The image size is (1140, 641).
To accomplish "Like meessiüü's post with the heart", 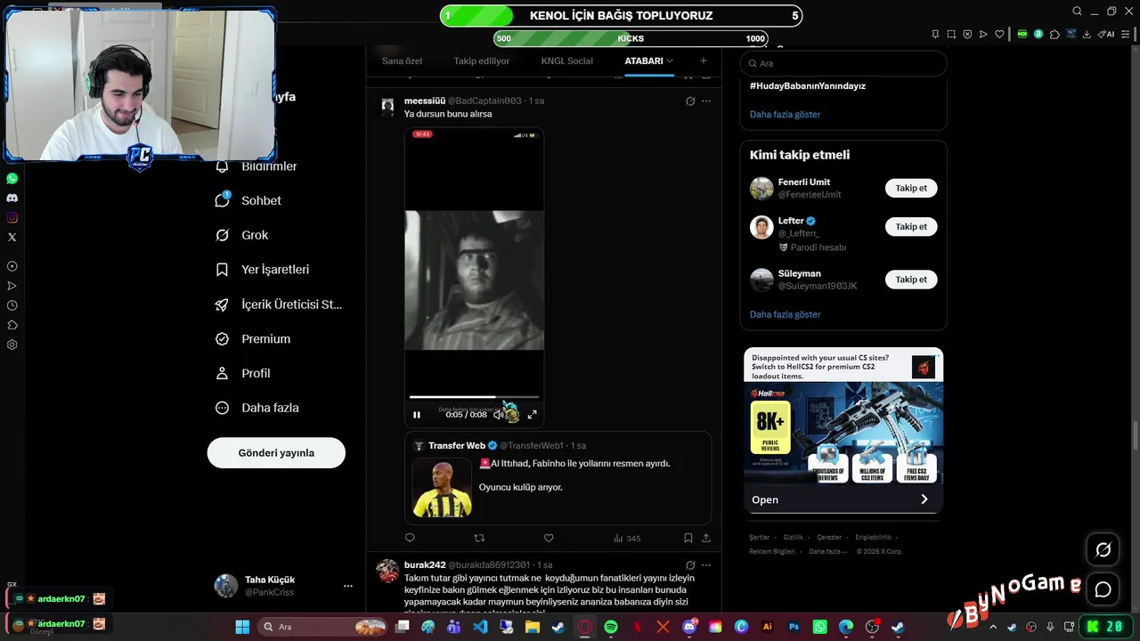I will tap(549, 538).
